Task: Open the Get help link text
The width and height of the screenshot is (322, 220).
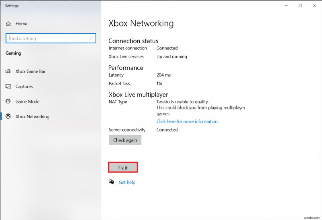Action: click(127, 182)
